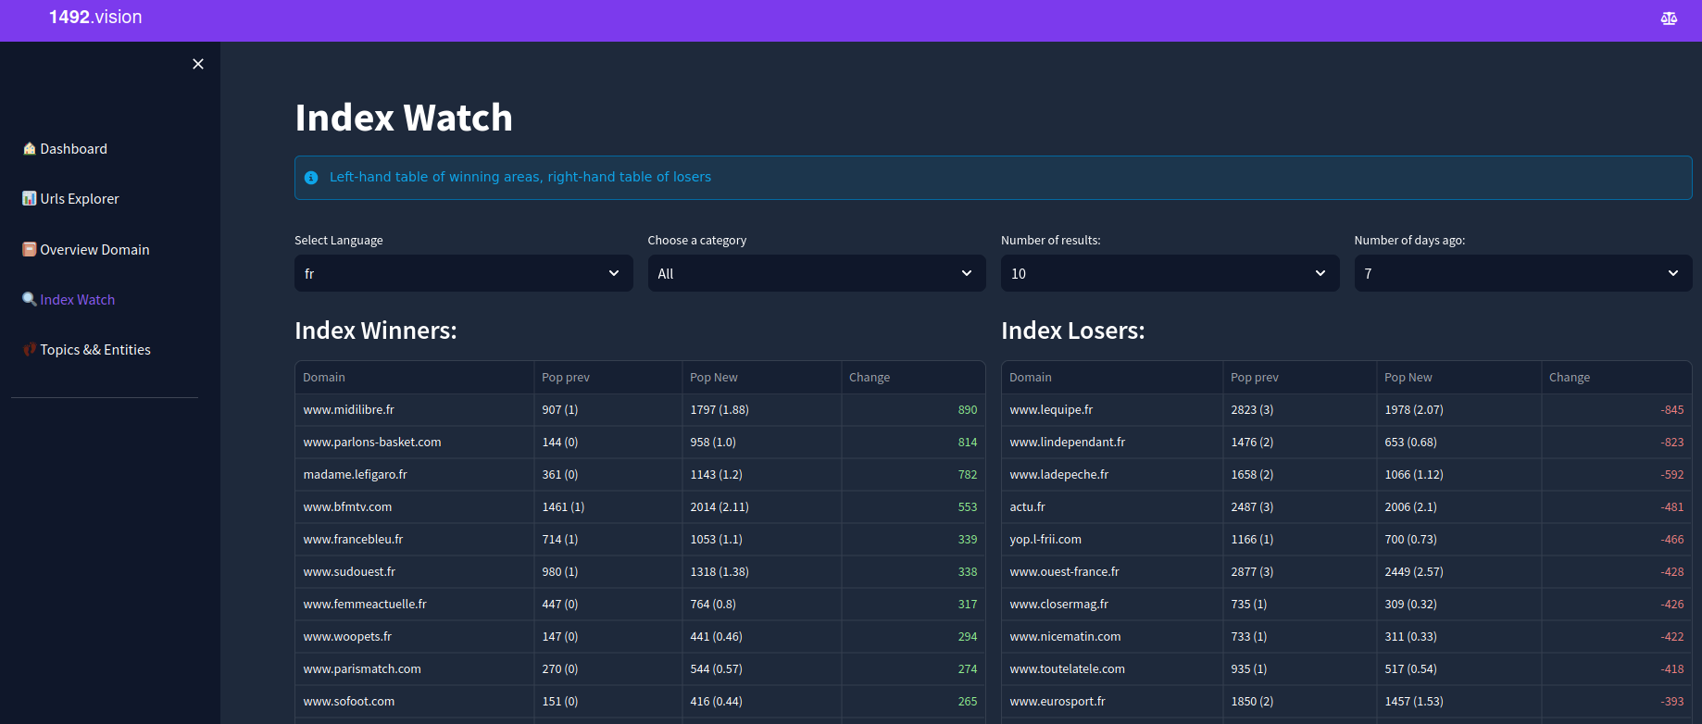
Task: Open the Number of results dropdown
Action: coord(1170,274)
